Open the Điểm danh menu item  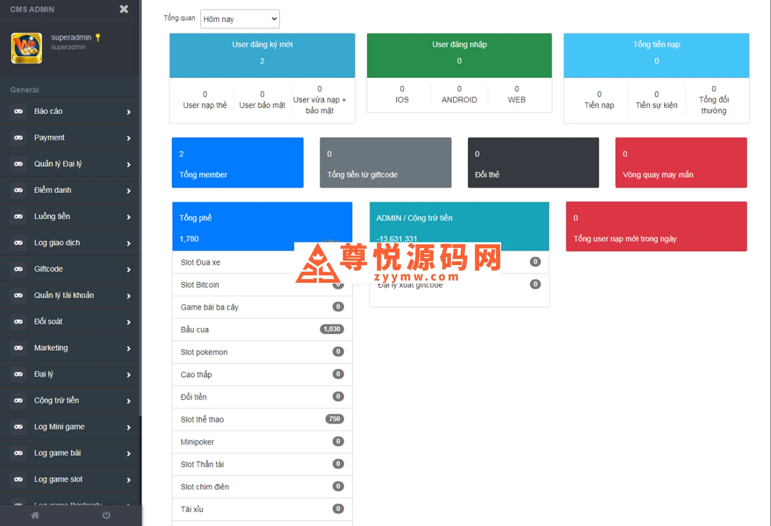[x=53, y=190]
